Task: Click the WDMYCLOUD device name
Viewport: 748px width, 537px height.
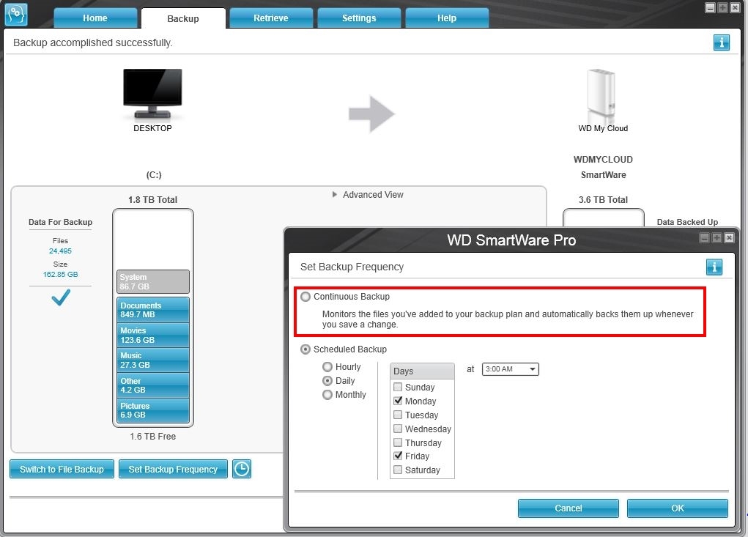Action: click(x=603, y=159)
